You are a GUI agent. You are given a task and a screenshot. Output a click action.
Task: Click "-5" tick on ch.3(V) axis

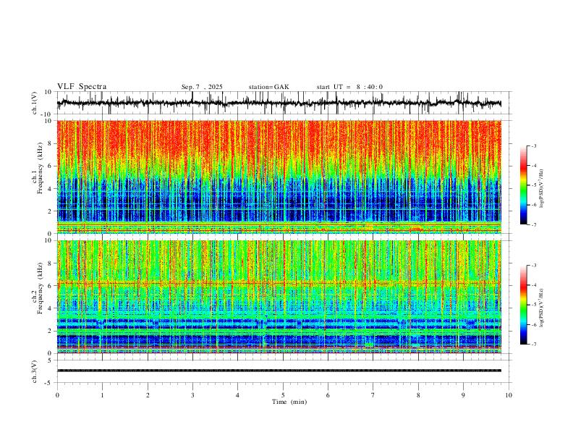49,383
